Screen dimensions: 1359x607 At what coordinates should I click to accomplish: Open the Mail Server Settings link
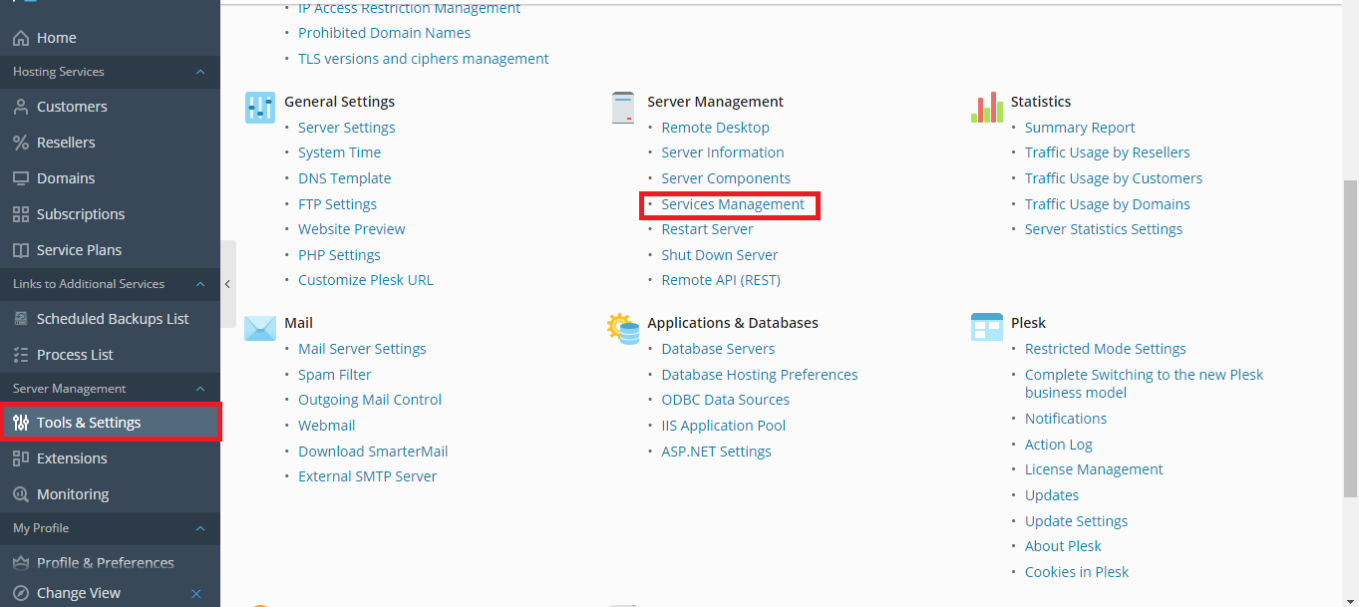click(362, 349)
